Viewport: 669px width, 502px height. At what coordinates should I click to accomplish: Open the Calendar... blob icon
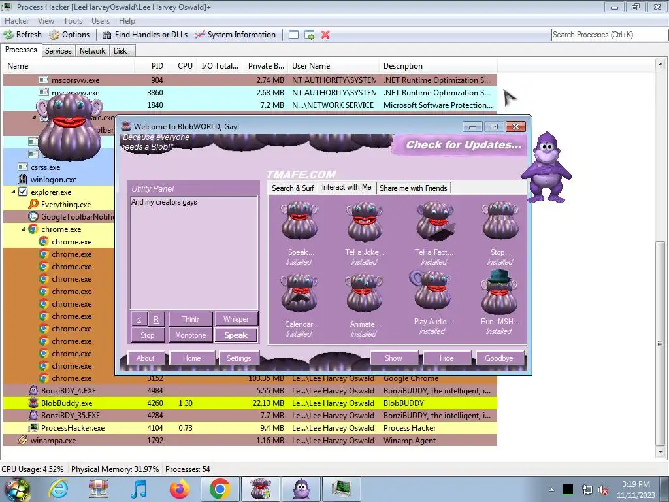tap(299, 293)
